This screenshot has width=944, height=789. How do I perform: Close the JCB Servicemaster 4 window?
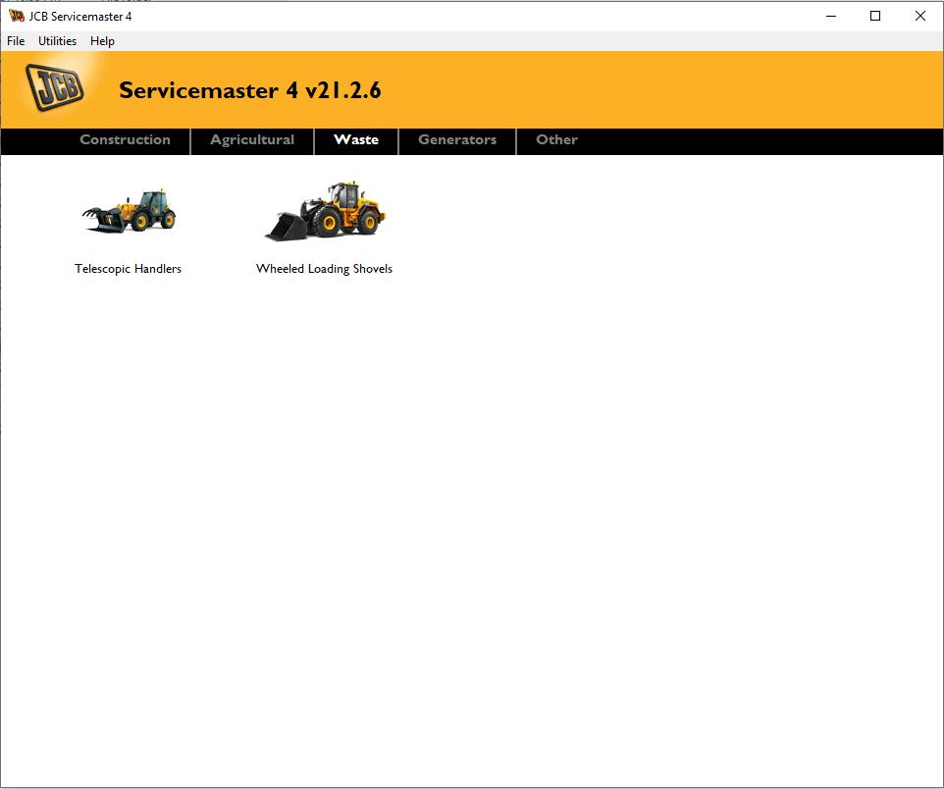[919, 16]
